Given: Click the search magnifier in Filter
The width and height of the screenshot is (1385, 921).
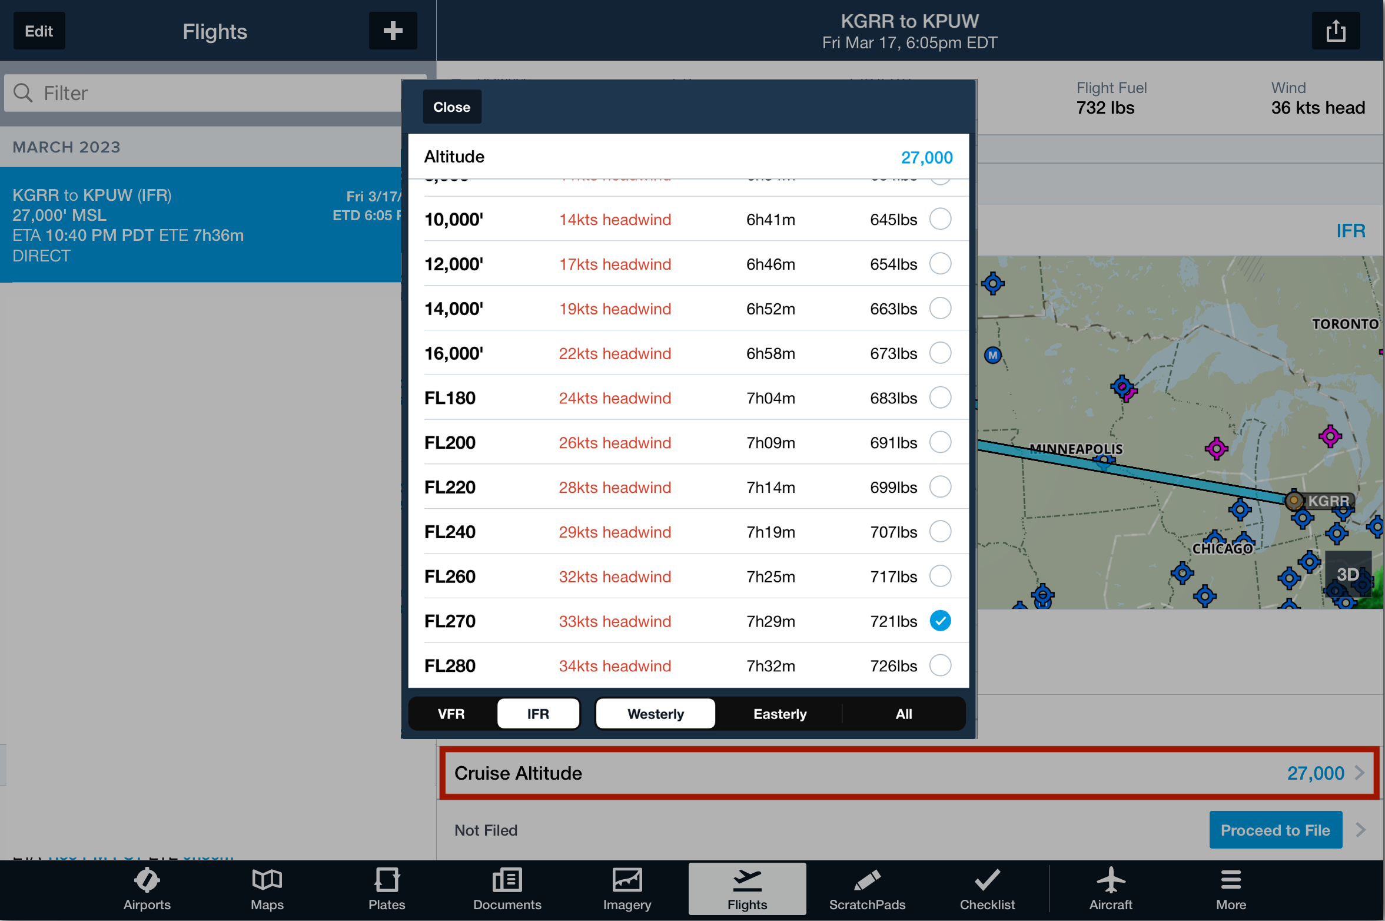Looking at the screenshot, I should pyautogui.click(x=23, y=93).
